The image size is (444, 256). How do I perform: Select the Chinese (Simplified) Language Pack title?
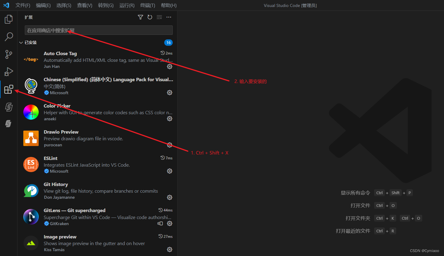[108, 79]
